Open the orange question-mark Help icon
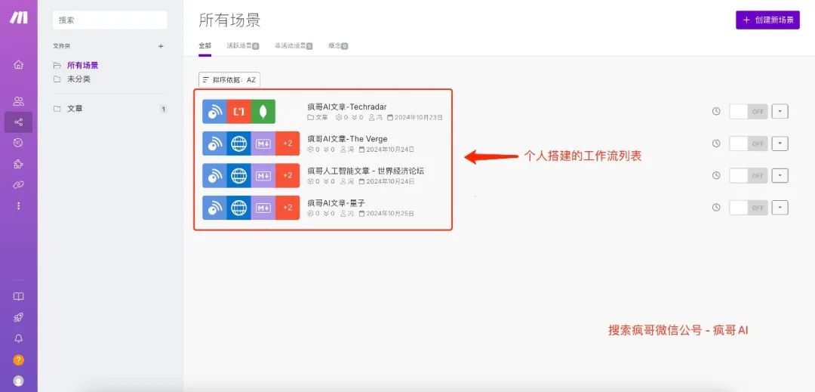Screen dimensions: 815x392 click(x=19, y=360)
